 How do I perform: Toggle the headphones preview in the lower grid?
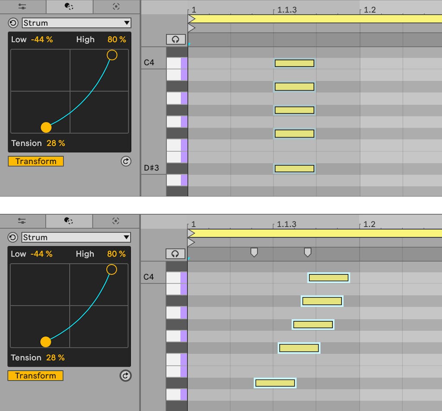click(x=176, y=254)
